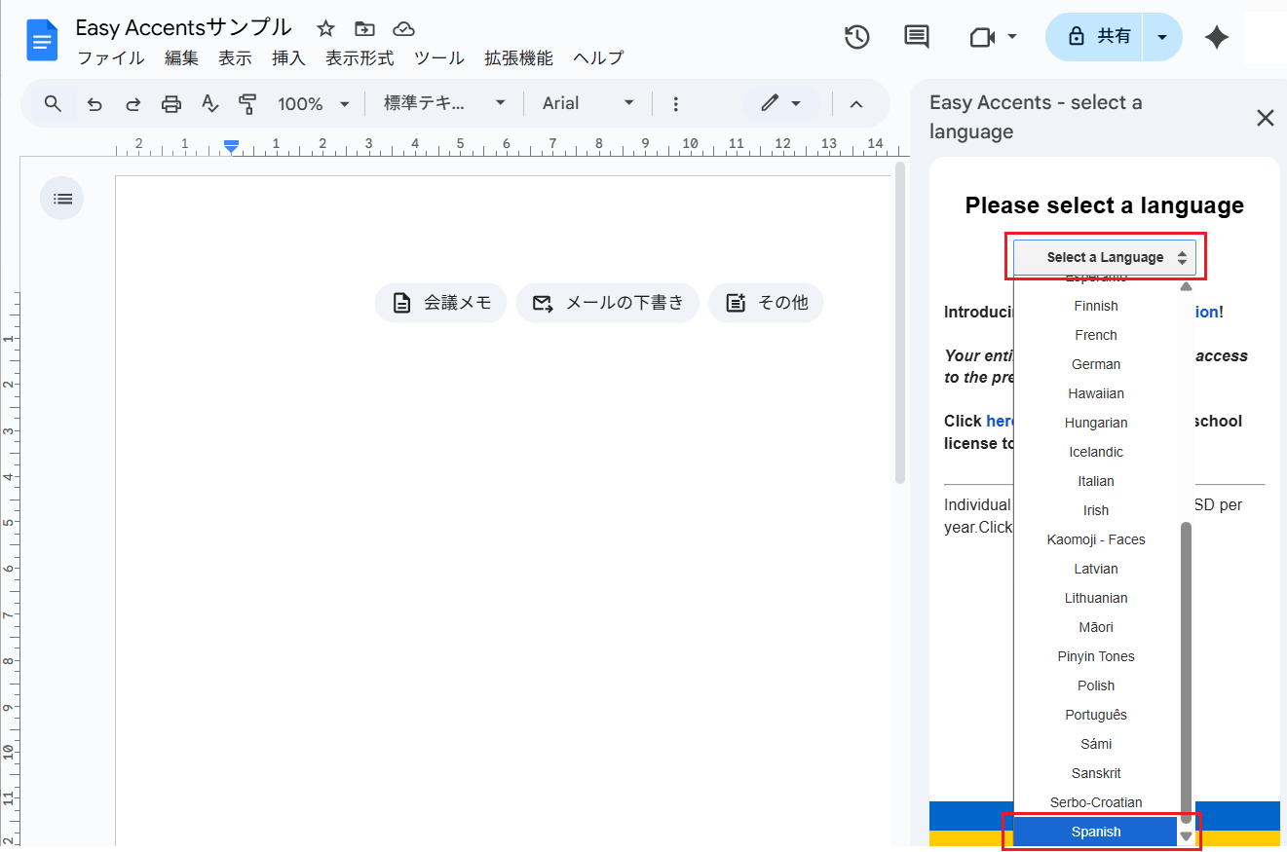Viewport: 1287px width, 852px height.
Task: Click the document title Easy Accentsサンプル
Action: [x=184, y=27]
